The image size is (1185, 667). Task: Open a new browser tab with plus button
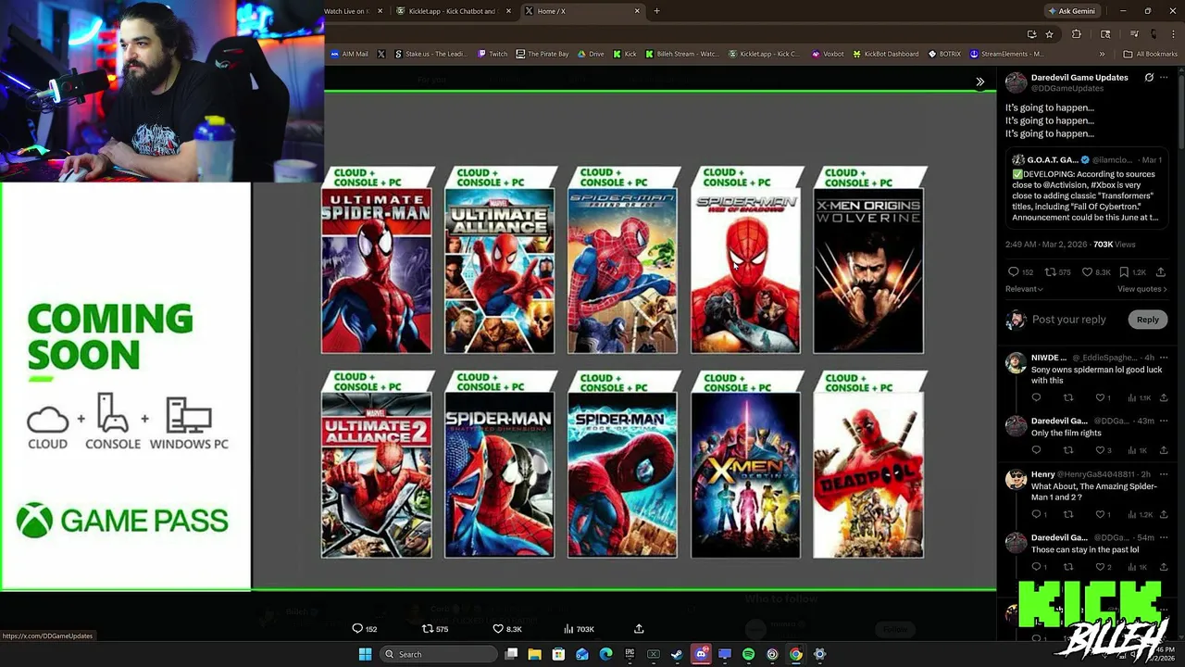click(x=656, y=11)
